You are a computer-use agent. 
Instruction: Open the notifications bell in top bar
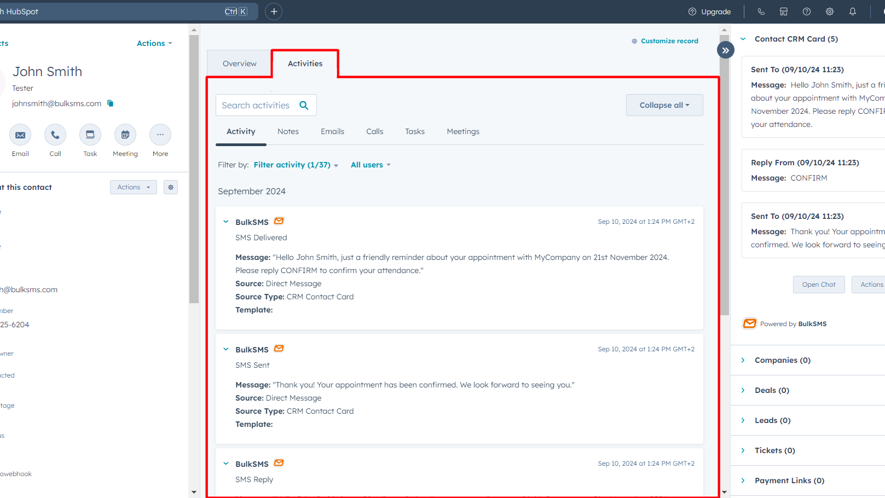click(853, 11)
